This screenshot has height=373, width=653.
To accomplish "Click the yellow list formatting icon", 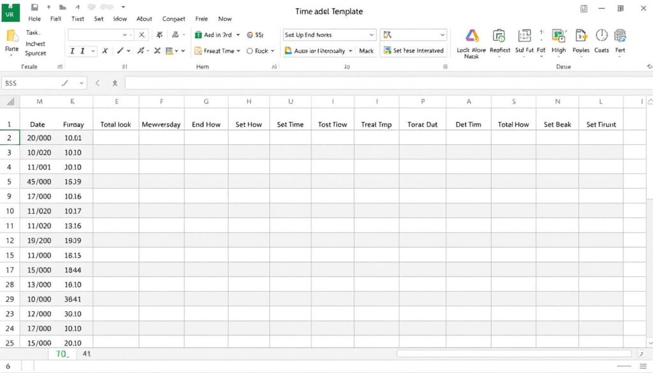I will [169, 51].
